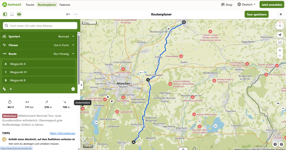Open the Vilstalradweg highlight icon

pos(181,56)
